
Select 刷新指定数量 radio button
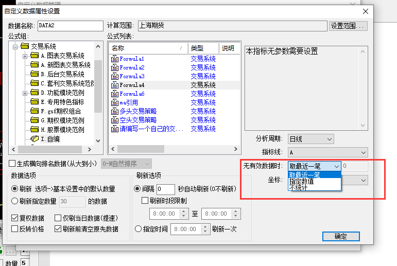click(x=15, y=201)
